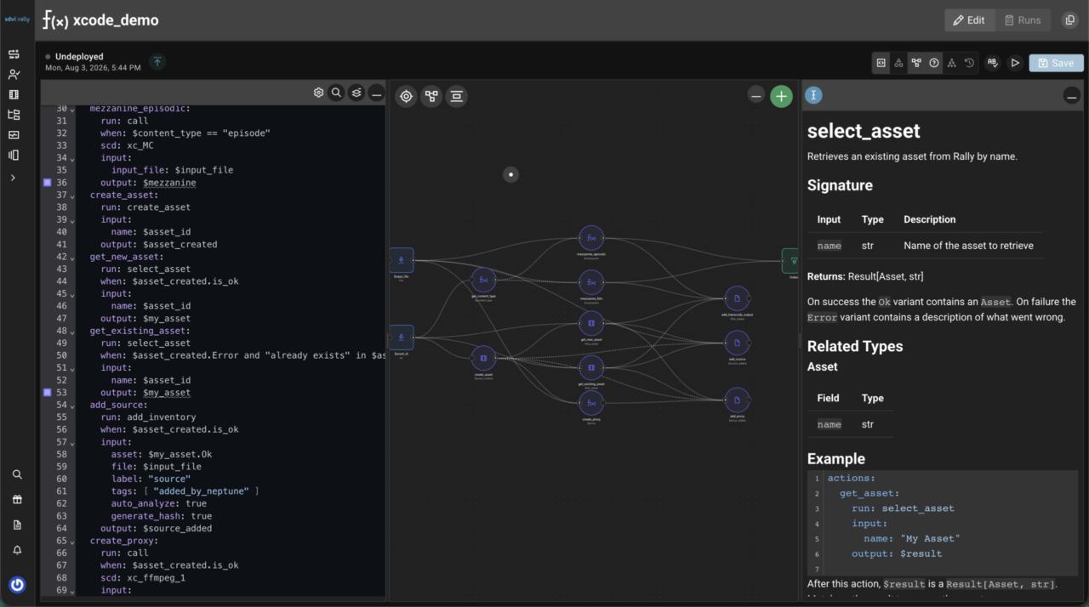Image resolution: width=1089 pixels, height=607 pixels.
Task: Click the AB validate check icon
Action: coord(992,63)
